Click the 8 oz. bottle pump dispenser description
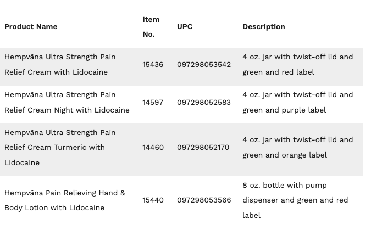The height and width of the screenshot is (236, 371). coord(295,200)
